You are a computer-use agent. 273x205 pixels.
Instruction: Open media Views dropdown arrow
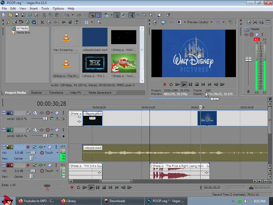[92, 22]
